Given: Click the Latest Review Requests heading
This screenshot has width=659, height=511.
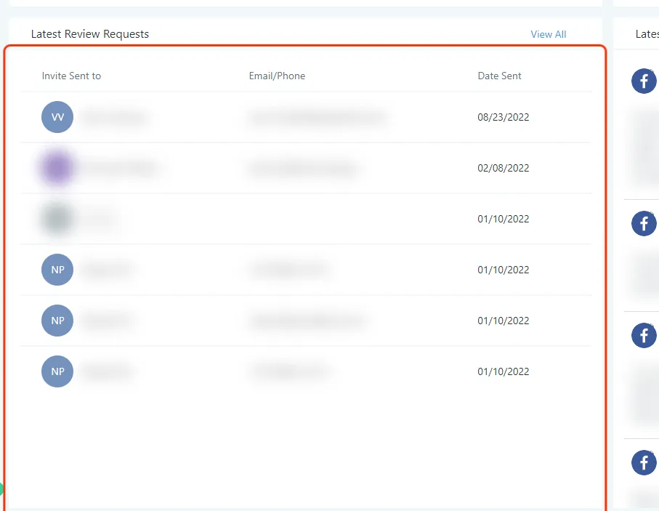Looking at the screenshot, I should [90, 34].
